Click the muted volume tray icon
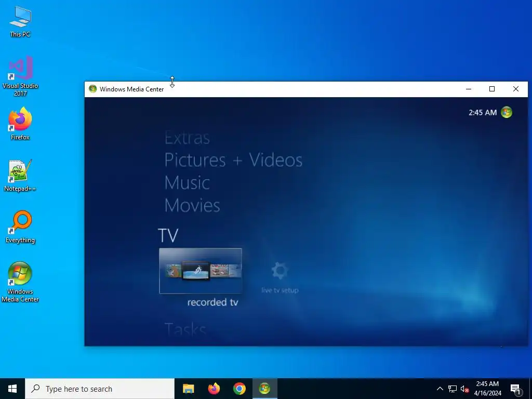This screenshot has height=399, width=532. (464, 389)
